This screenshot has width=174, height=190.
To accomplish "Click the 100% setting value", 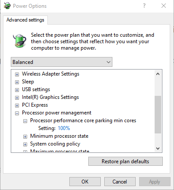I will coord(64,128).
